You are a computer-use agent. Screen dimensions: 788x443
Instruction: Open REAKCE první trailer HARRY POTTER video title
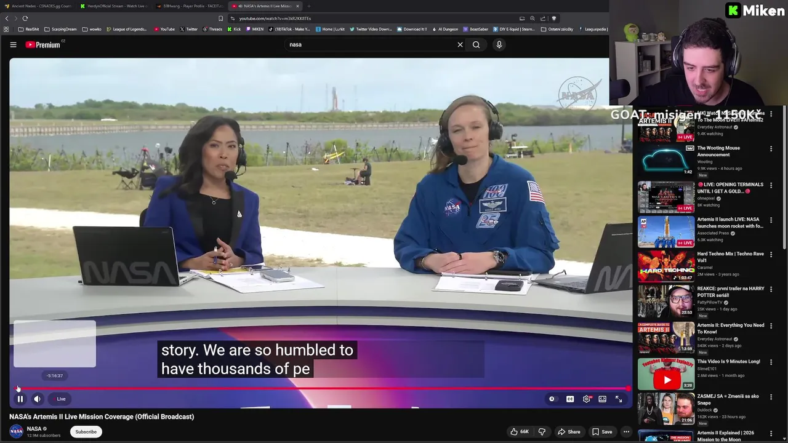[x=731, y=292]
